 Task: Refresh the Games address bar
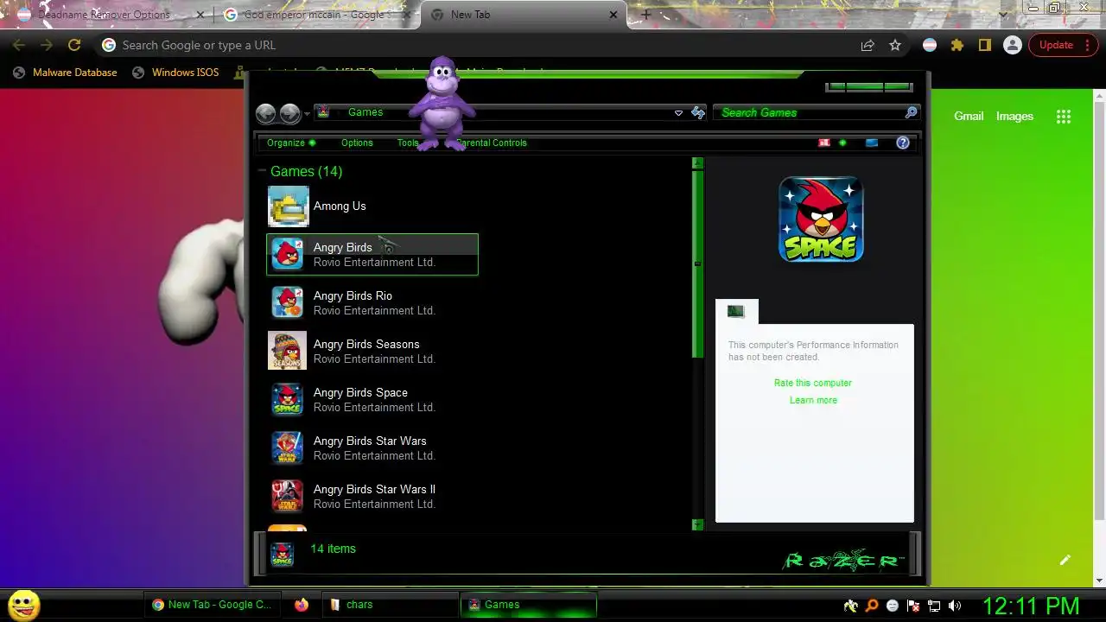(698, 113)
